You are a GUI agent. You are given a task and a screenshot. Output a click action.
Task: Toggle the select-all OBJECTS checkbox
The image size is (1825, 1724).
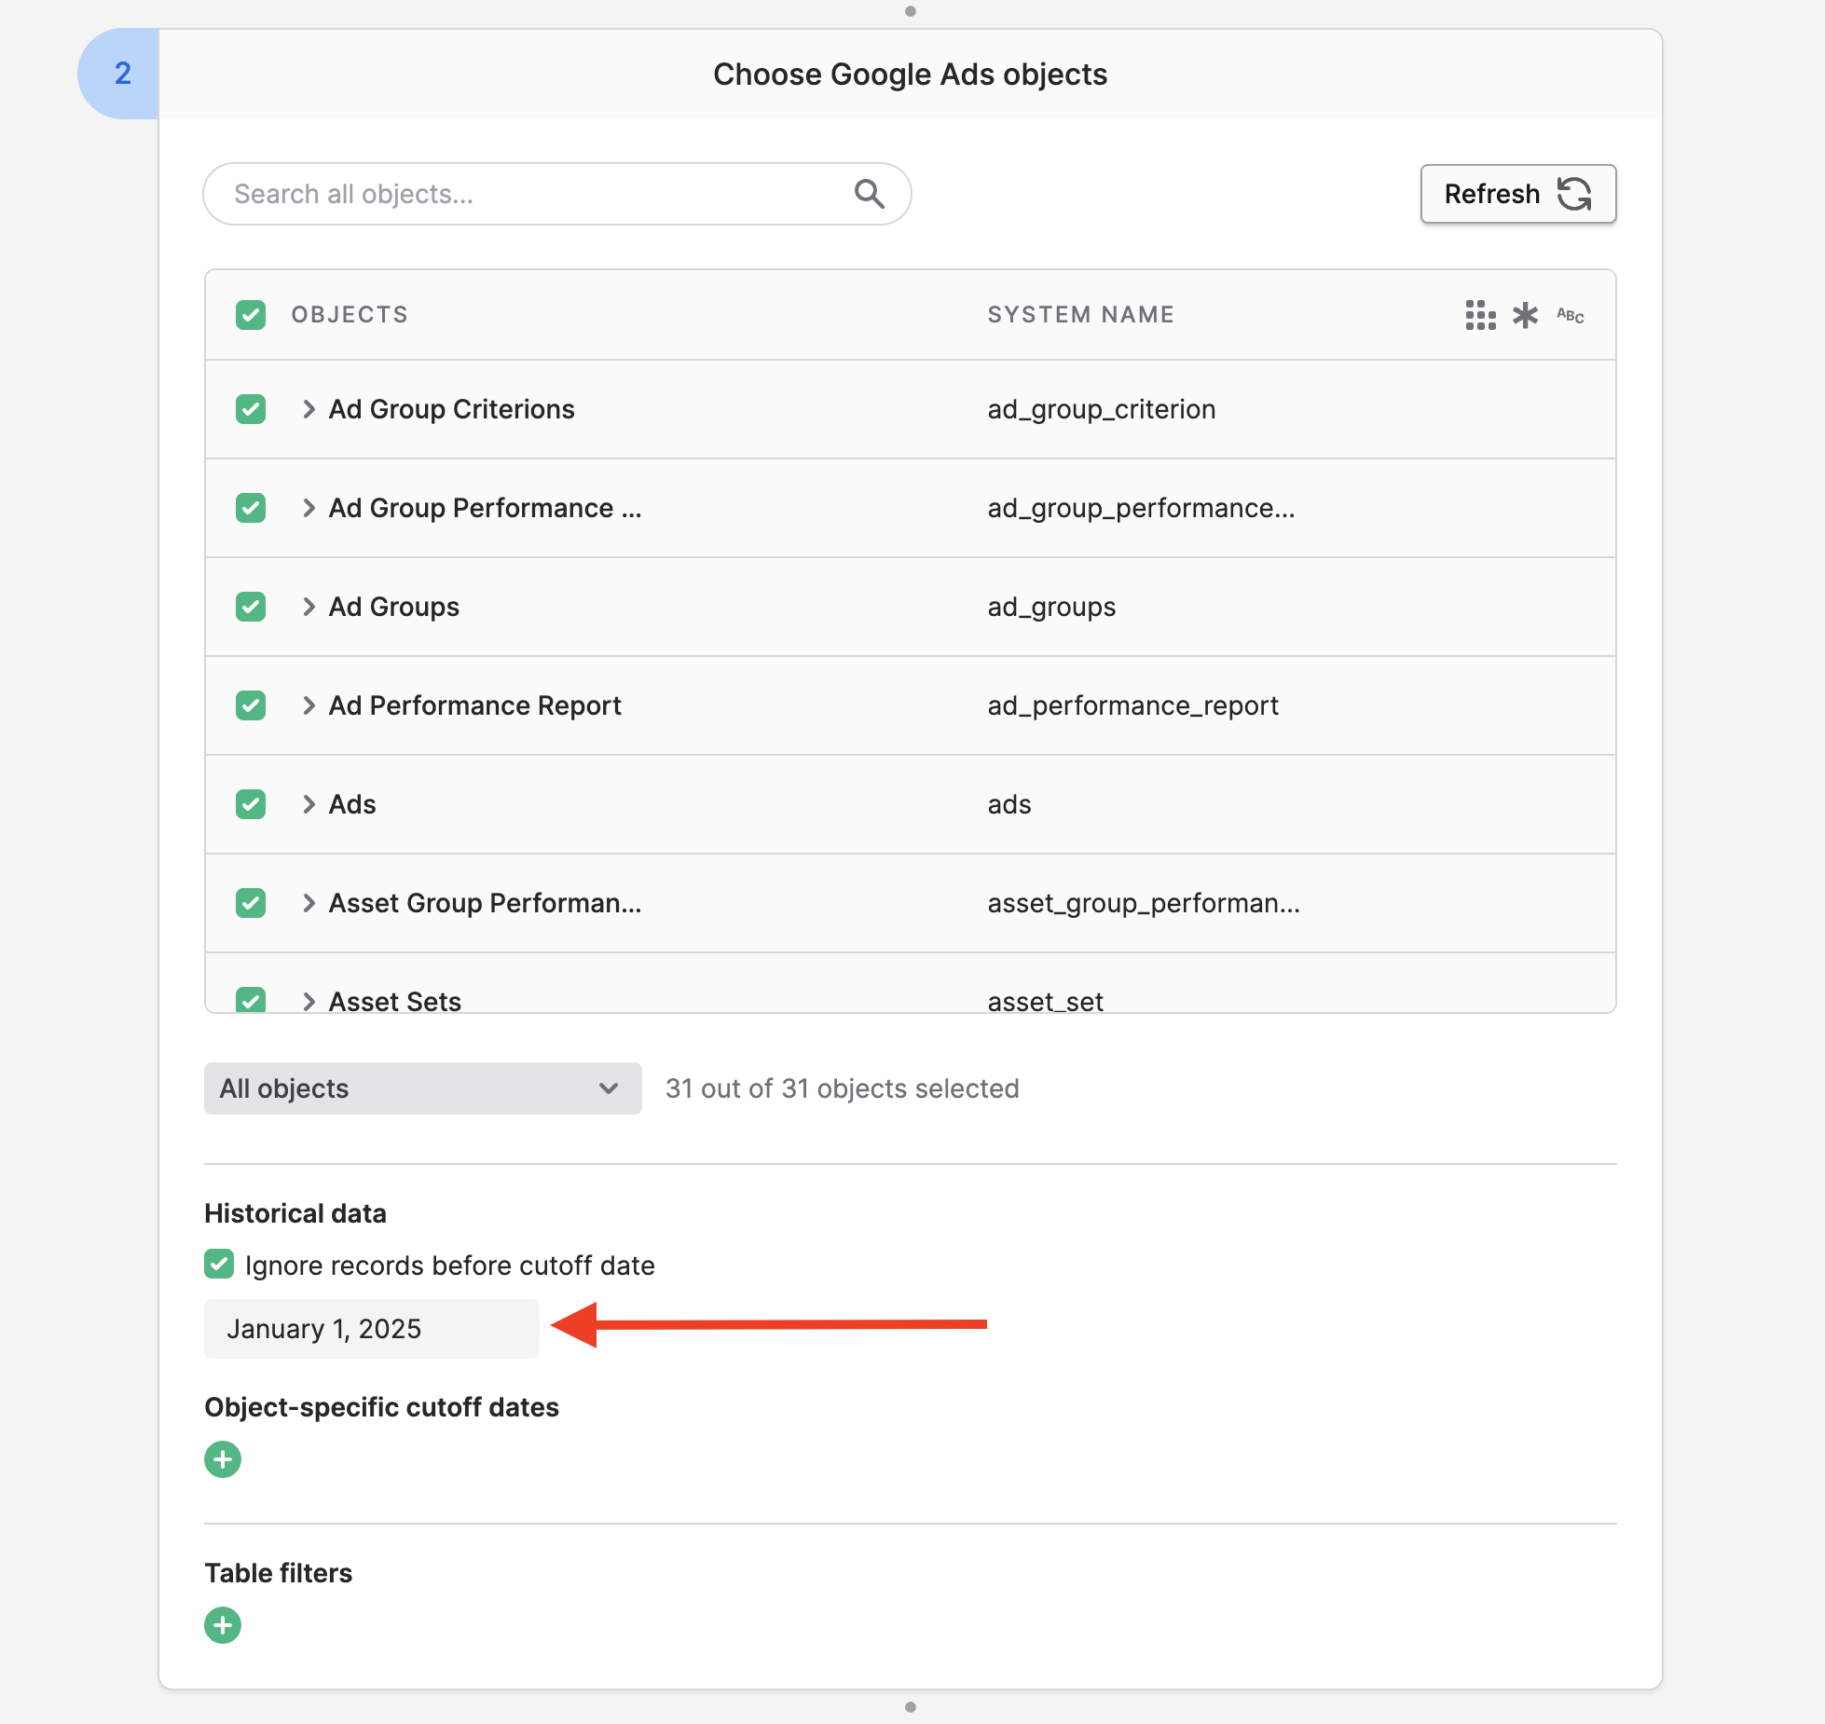251,315
